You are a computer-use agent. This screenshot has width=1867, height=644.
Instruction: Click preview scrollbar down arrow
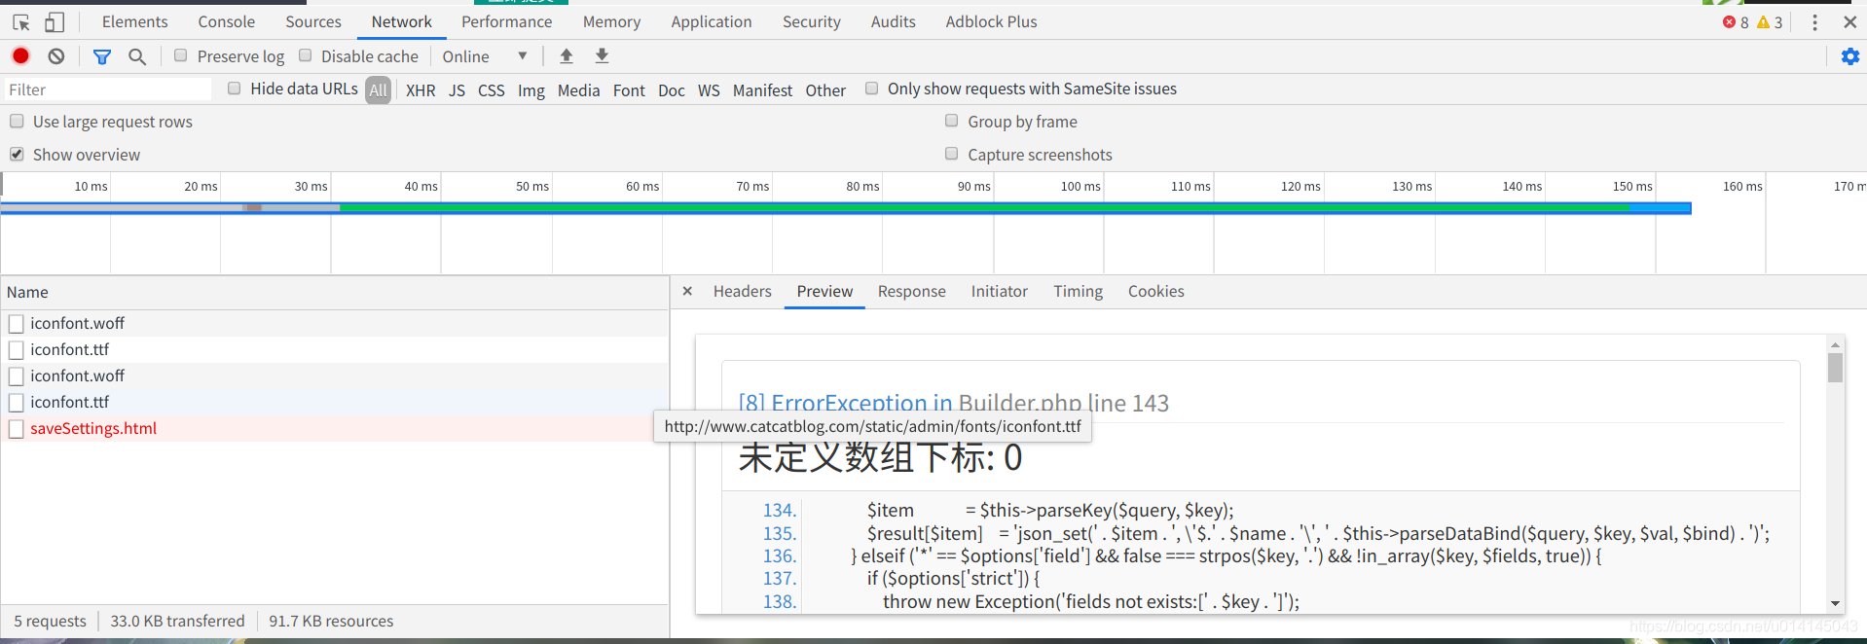point(1835,603)
